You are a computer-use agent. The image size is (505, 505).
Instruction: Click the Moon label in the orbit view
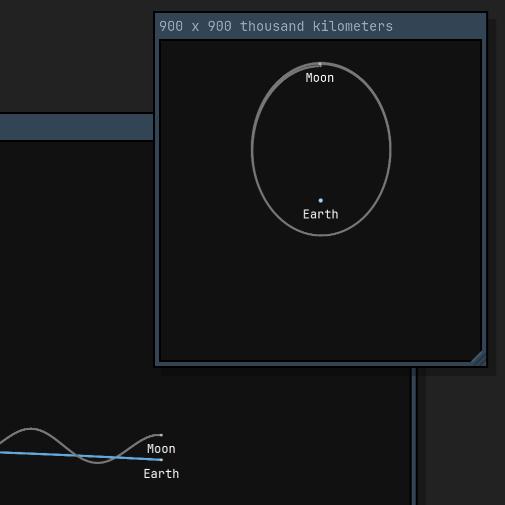319,77
